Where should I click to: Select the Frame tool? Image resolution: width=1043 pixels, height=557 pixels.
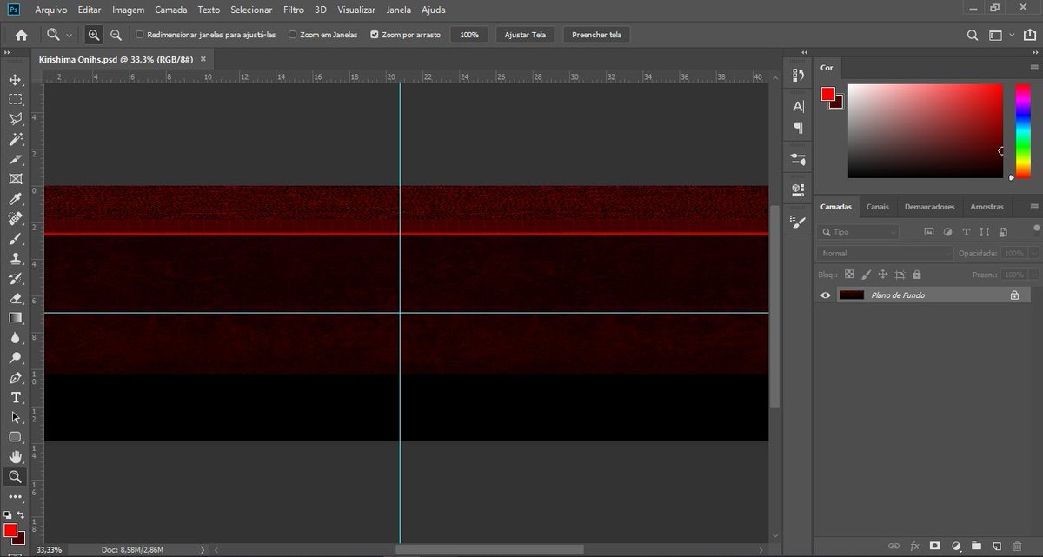coord(15,179)
